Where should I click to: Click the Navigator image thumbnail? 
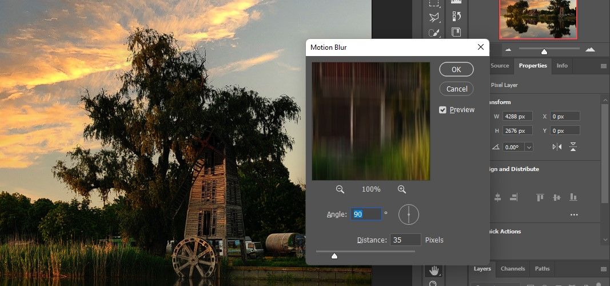[538, 19]
